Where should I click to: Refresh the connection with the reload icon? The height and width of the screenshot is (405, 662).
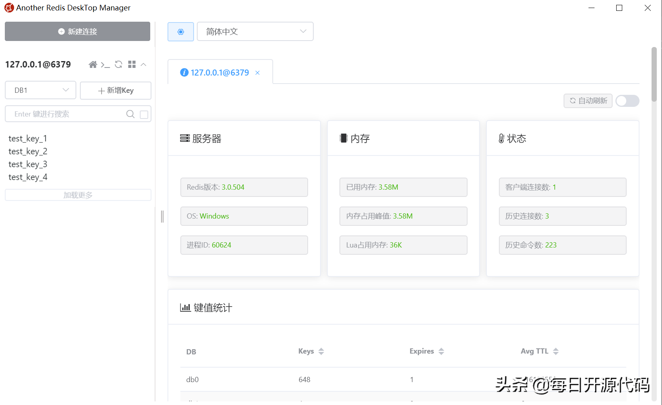(119, 64)
